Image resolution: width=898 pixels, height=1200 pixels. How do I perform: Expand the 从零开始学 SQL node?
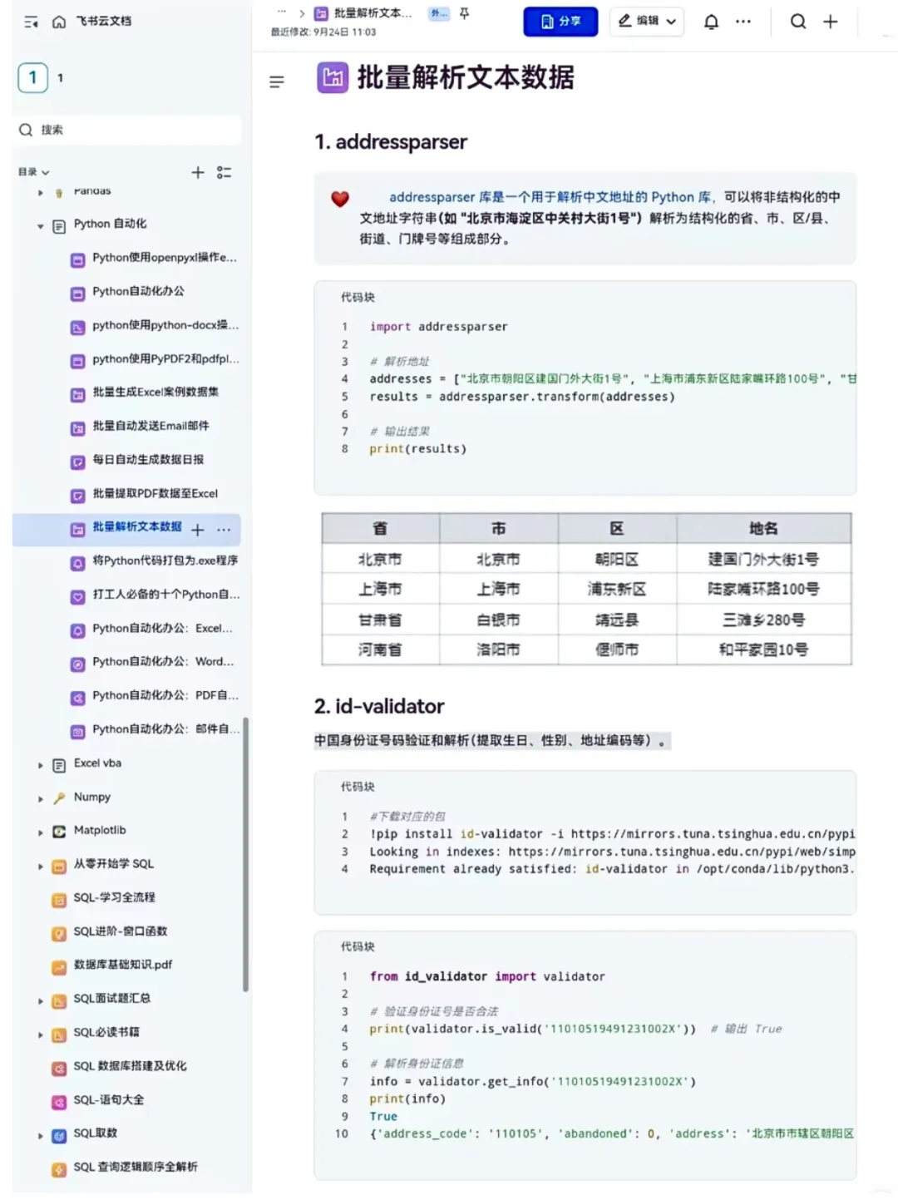tap(40, 866)
